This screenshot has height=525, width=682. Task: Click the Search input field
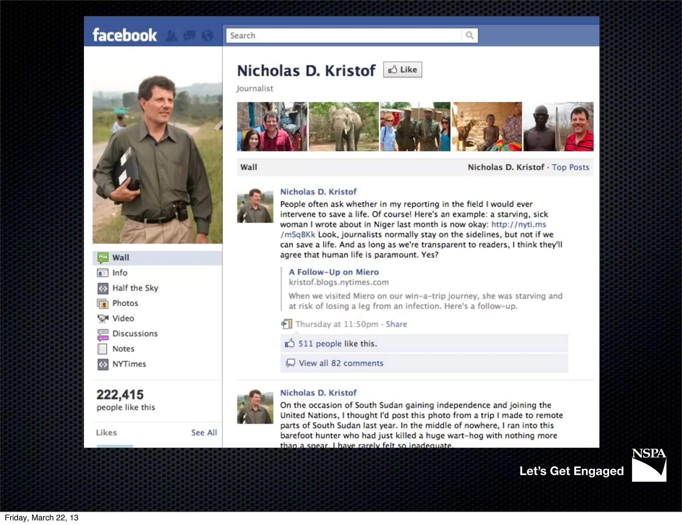coord(343,36)
